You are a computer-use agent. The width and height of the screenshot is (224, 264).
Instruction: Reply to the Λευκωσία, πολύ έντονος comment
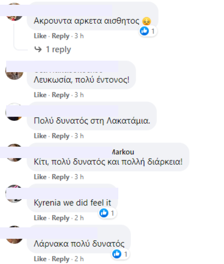(60, 95)
